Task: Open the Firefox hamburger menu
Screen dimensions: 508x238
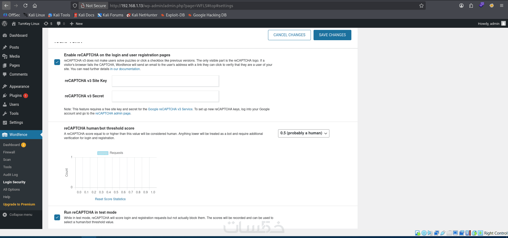Action: pyautogui.click(x=501, y=6)
